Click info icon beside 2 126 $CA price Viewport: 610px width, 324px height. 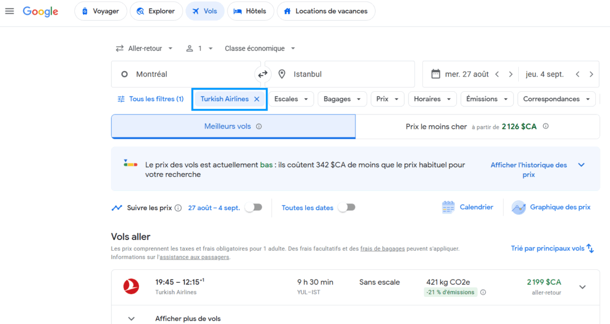(546, 126)
